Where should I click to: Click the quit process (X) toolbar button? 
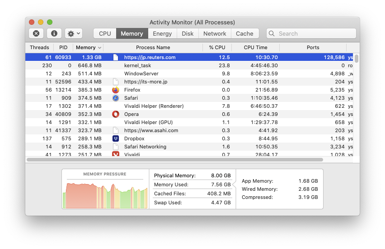(36, 33)
